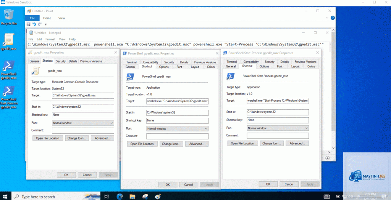The width and height of the screenshot is (391, 200).
Task: Click OK in PowerShell Start-Process Properties
Action: pos(268,184)
